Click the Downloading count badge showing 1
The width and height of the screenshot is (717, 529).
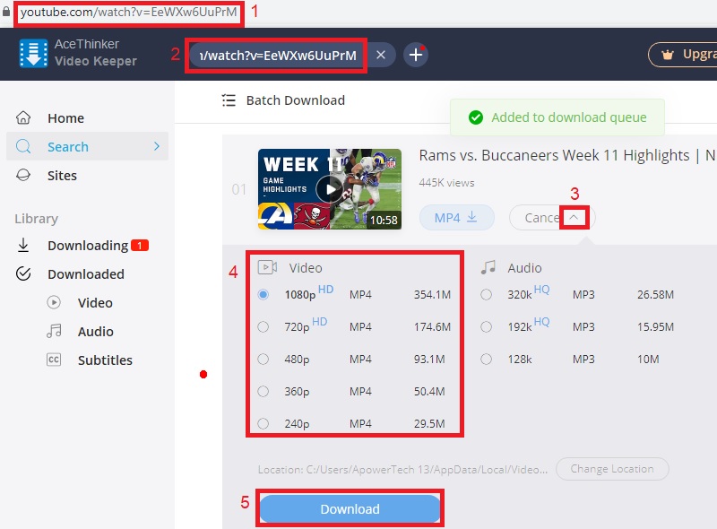[140, 246]
